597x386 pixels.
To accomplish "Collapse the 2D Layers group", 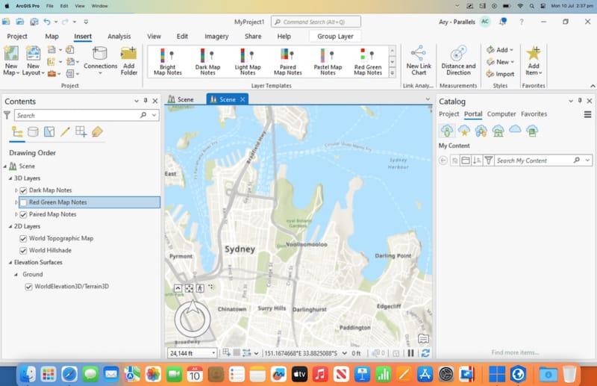I will pos(10,226).
